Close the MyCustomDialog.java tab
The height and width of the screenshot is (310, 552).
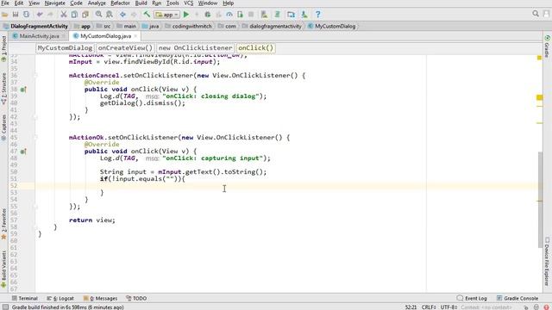coord(135,36)
